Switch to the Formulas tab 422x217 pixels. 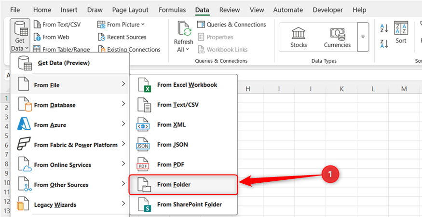click(x=172, y=10)
